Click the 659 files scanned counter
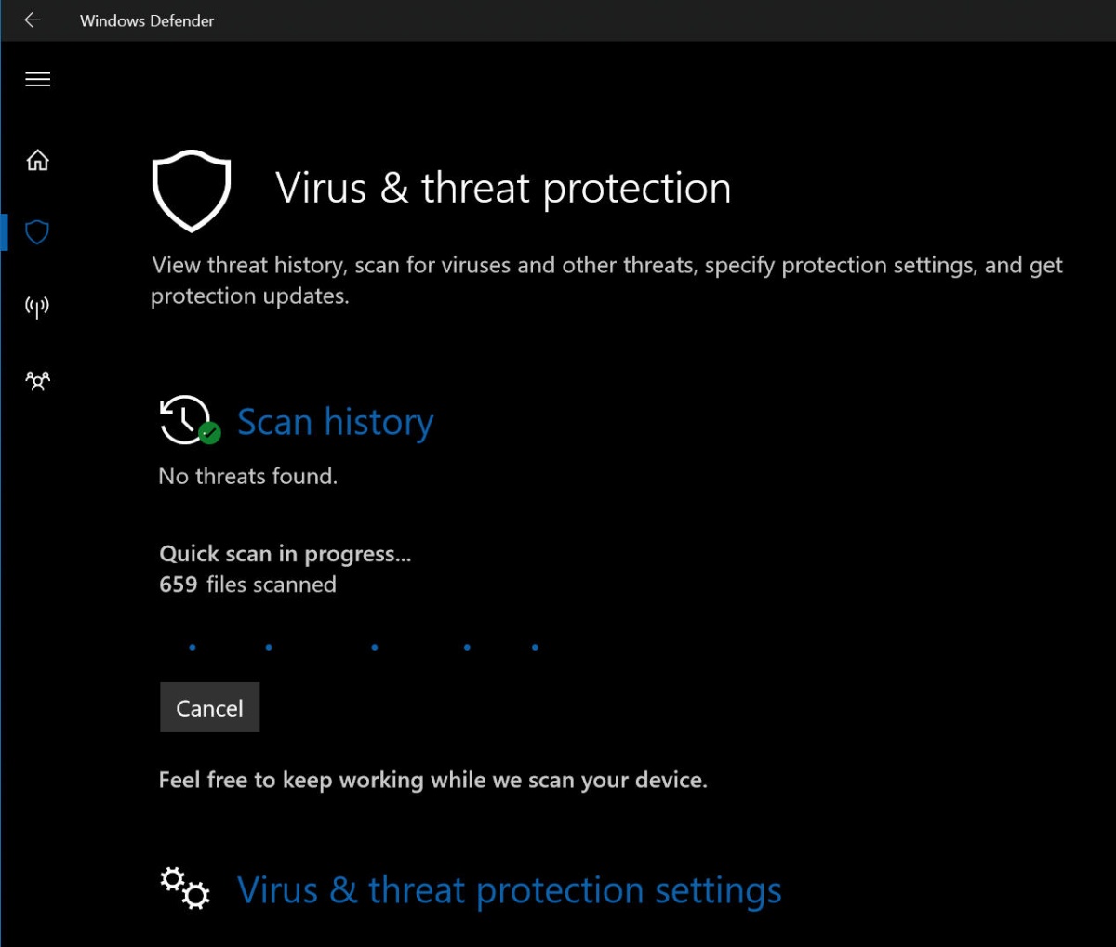Screen dimensions: 1116x947 [247, 585]
